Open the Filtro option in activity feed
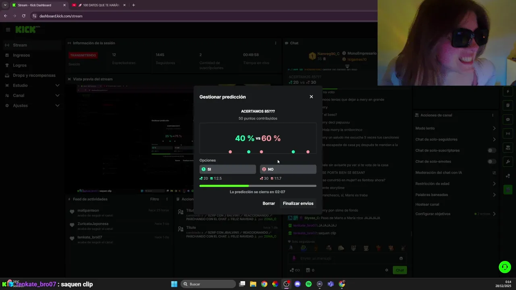This screenshot has height=290, width=516. click(154, 199)
